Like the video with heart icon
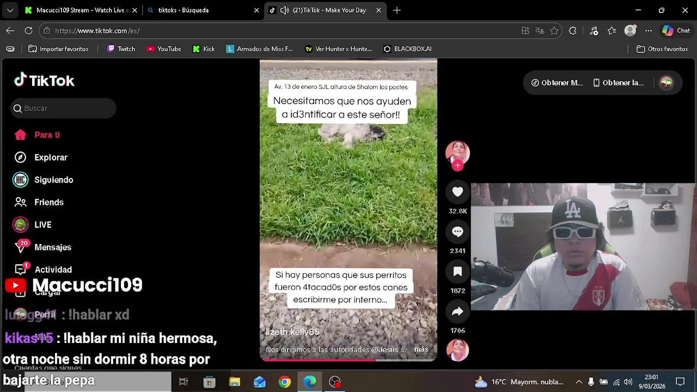Image resolution: width=697 pixels, height=392 pixels. tap(457, 192)
